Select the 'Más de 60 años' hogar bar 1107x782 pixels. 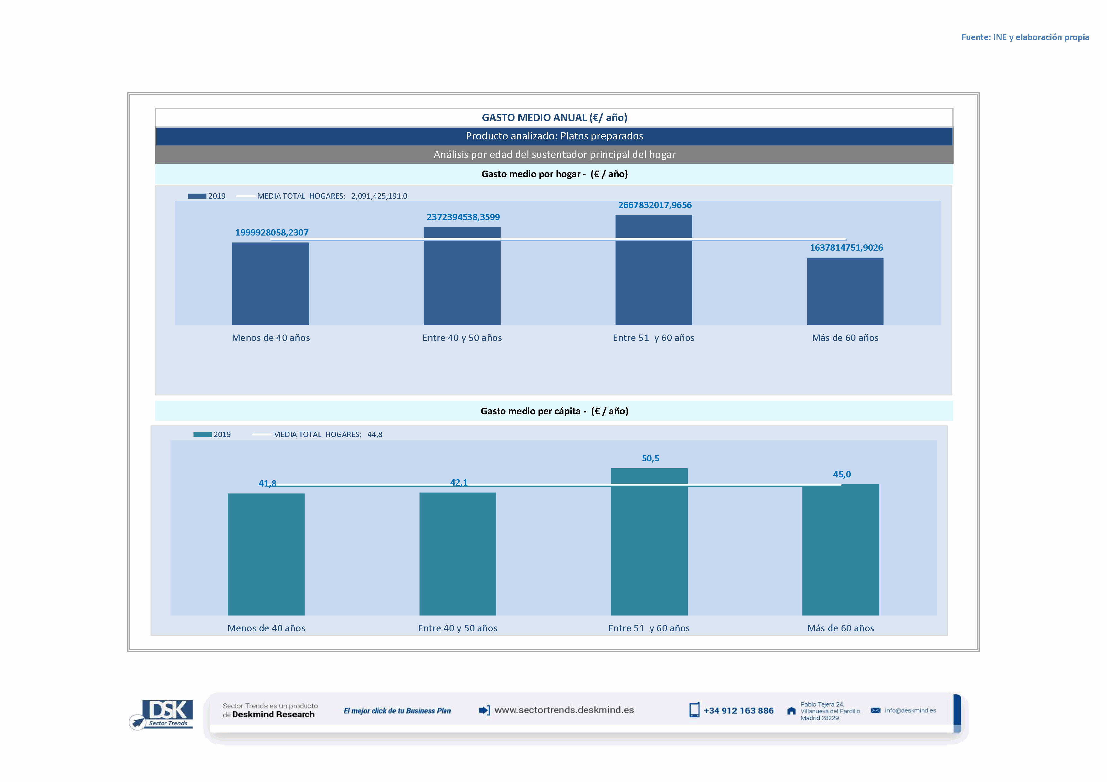845,291
